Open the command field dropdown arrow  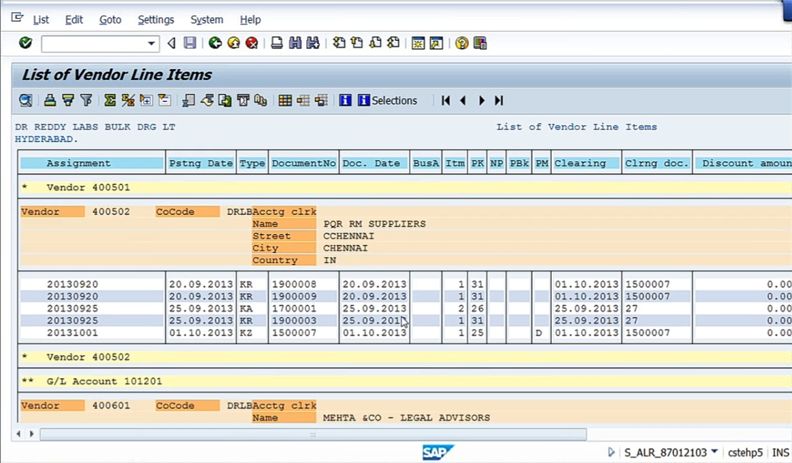tap(151, 44)
